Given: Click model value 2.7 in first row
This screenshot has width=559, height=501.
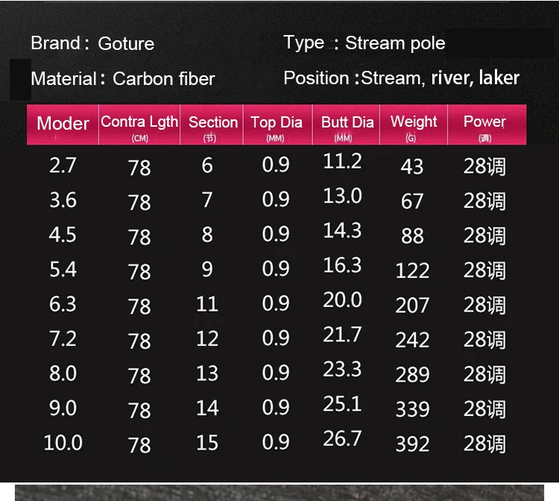Looking at the screenshot, I should coord(63,165).
